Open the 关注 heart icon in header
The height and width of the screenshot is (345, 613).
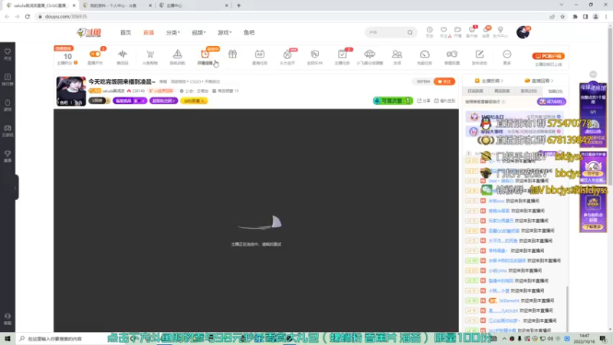tap(444, 31)
